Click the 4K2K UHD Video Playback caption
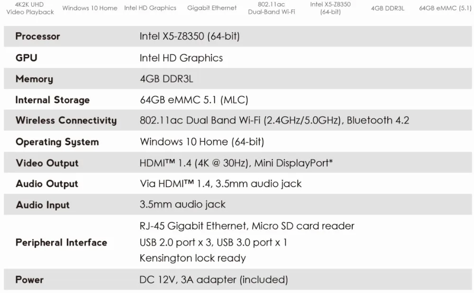The image size is (474, 293). coord(29,8)
